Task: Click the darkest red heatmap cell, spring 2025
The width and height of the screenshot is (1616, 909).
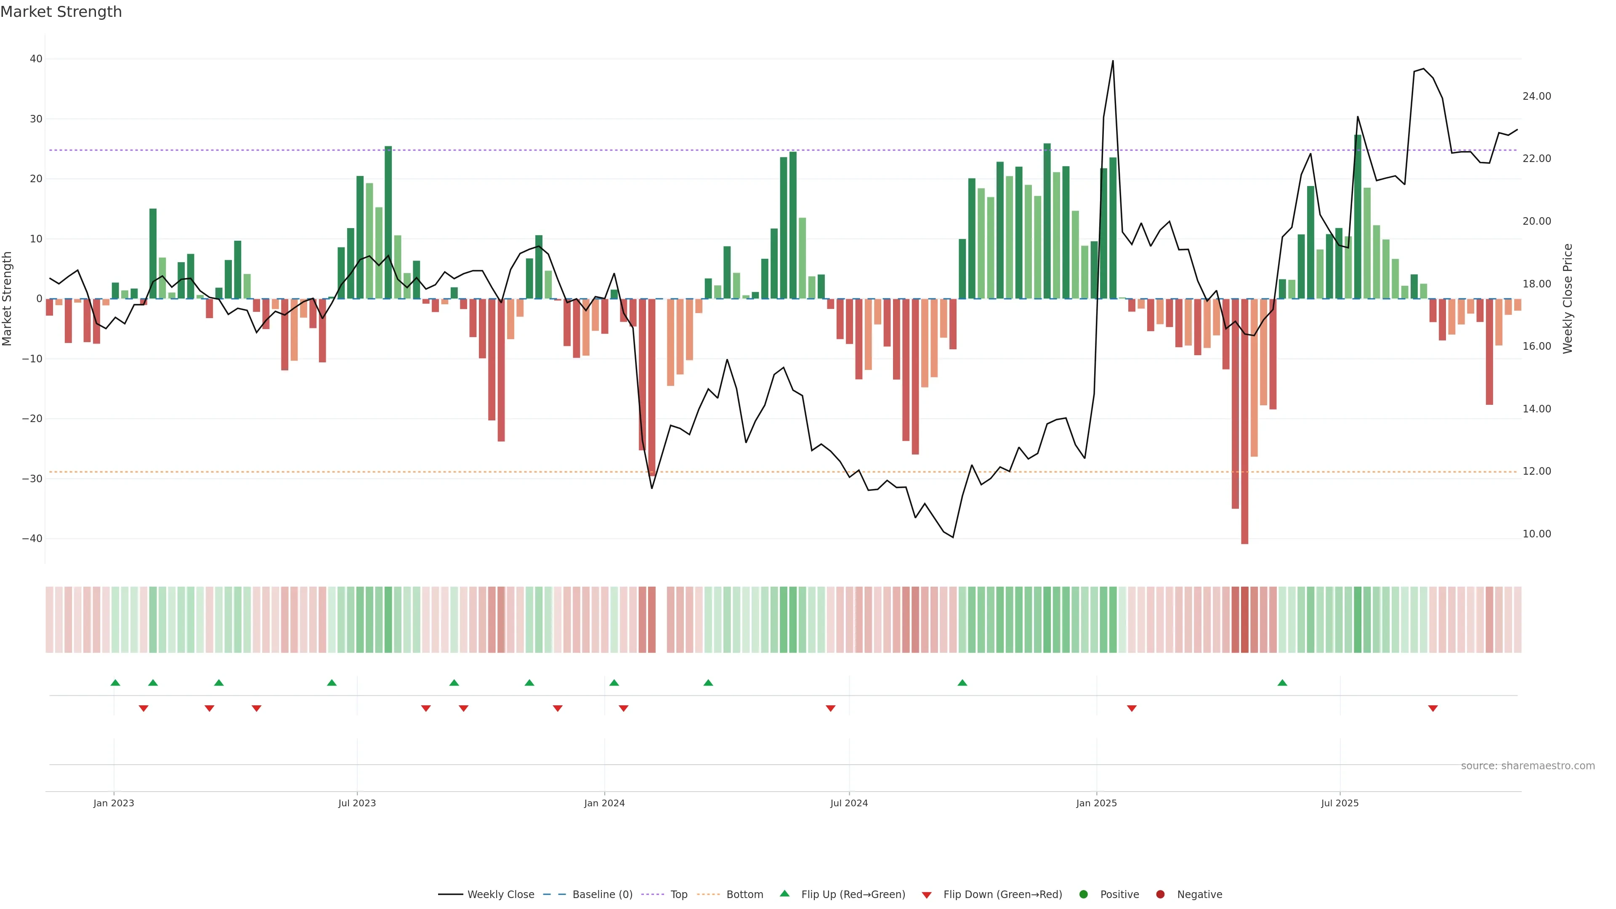Action: [x=1245, y=620]
